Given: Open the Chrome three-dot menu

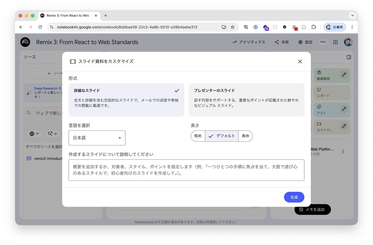Looking at the screenshot, I should pos(352,27).
